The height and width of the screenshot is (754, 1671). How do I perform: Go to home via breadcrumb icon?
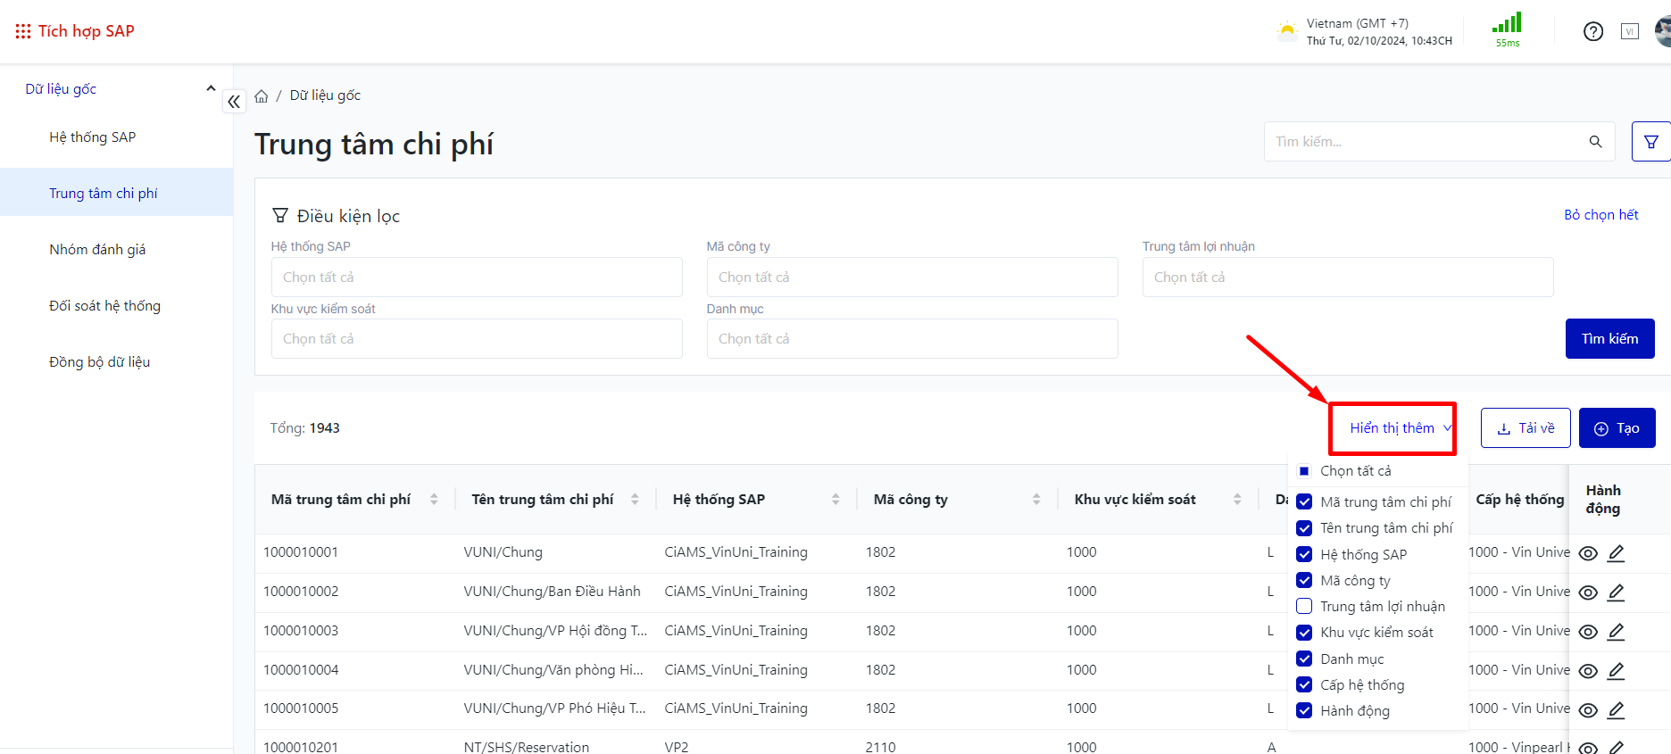pos(262,96)
